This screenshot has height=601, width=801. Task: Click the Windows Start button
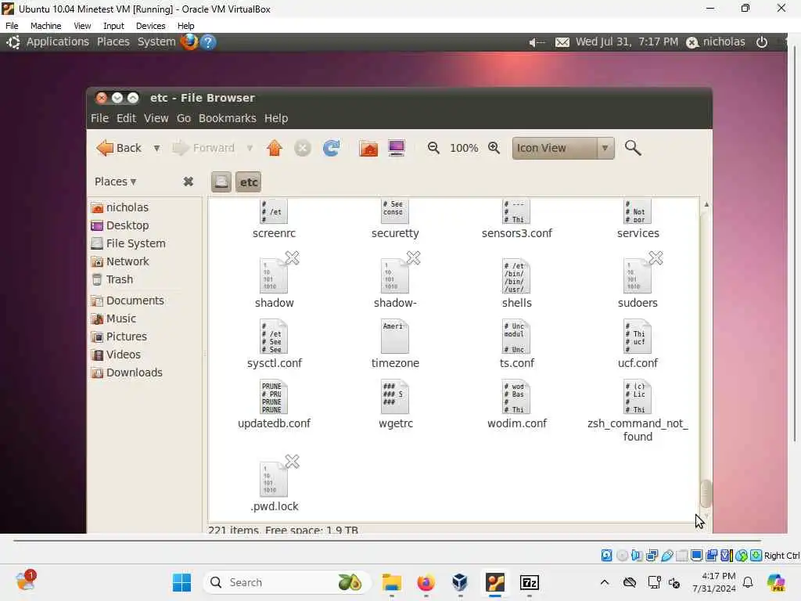pyautogui.click(x=181, y=582)
